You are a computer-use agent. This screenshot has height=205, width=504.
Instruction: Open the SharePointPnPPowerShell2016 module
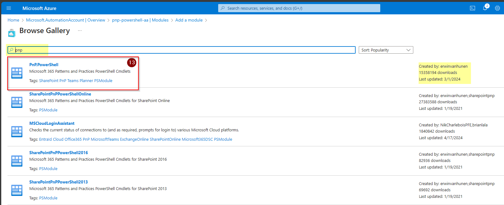coord(59,153)
